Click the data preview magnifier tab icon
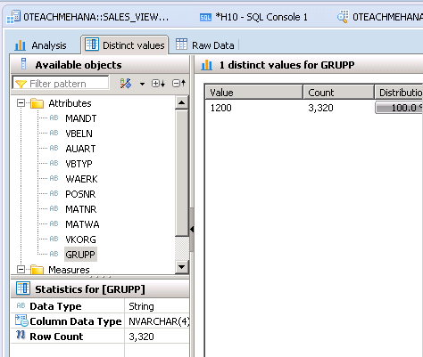Image resolution: width=423 pixels, height=357 pixels. tap(343, 17)
